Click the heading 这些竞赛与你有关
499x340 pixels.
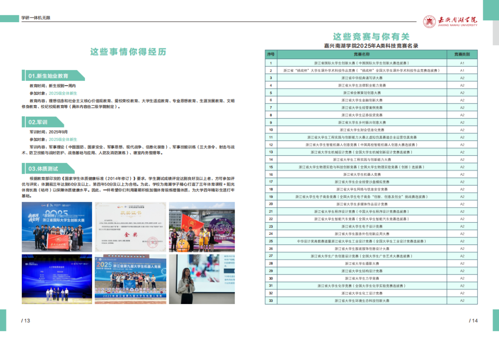[371, 36]
